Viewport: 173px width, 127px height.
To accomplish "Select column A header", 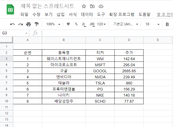I will point(28,40).
